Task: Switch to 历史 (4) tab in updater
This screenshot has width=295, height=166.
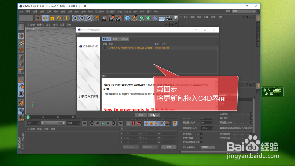Action: [124, 39]
